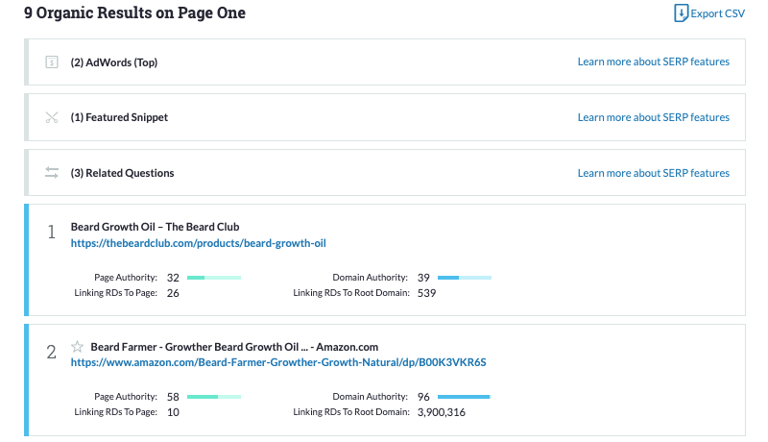Image resolution: width=768 pixels, height=442 pixels.
Task: Click Beard Farmer Growther result title
Action: tap(234, 346)
